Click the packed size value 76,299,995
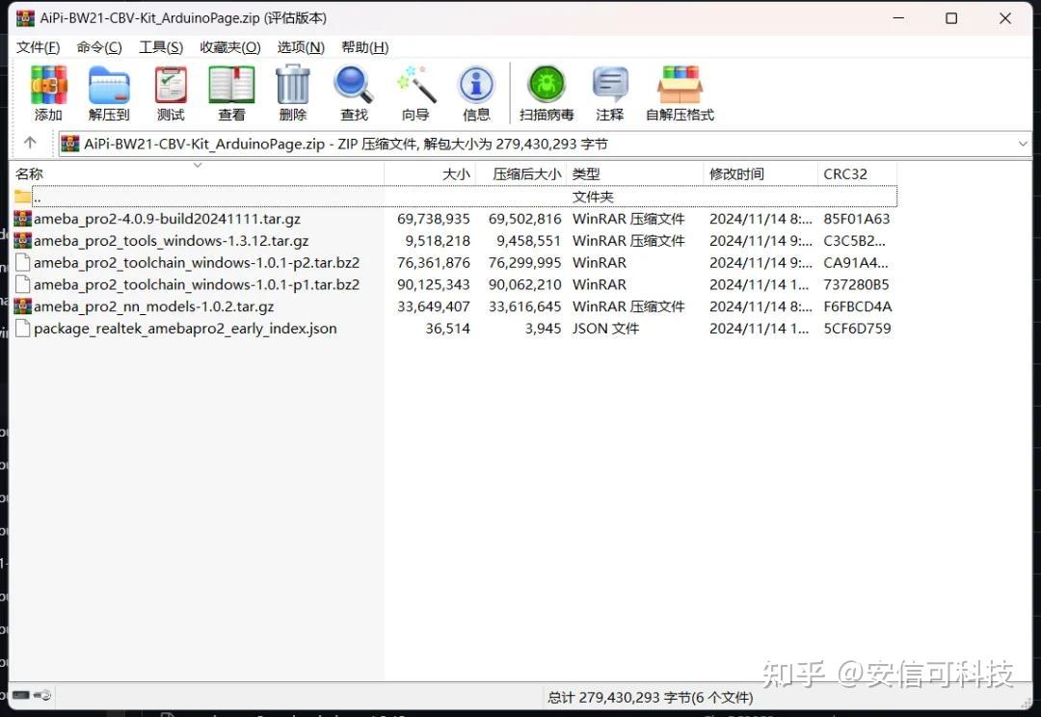1041x717 pixels. [524, 262]
